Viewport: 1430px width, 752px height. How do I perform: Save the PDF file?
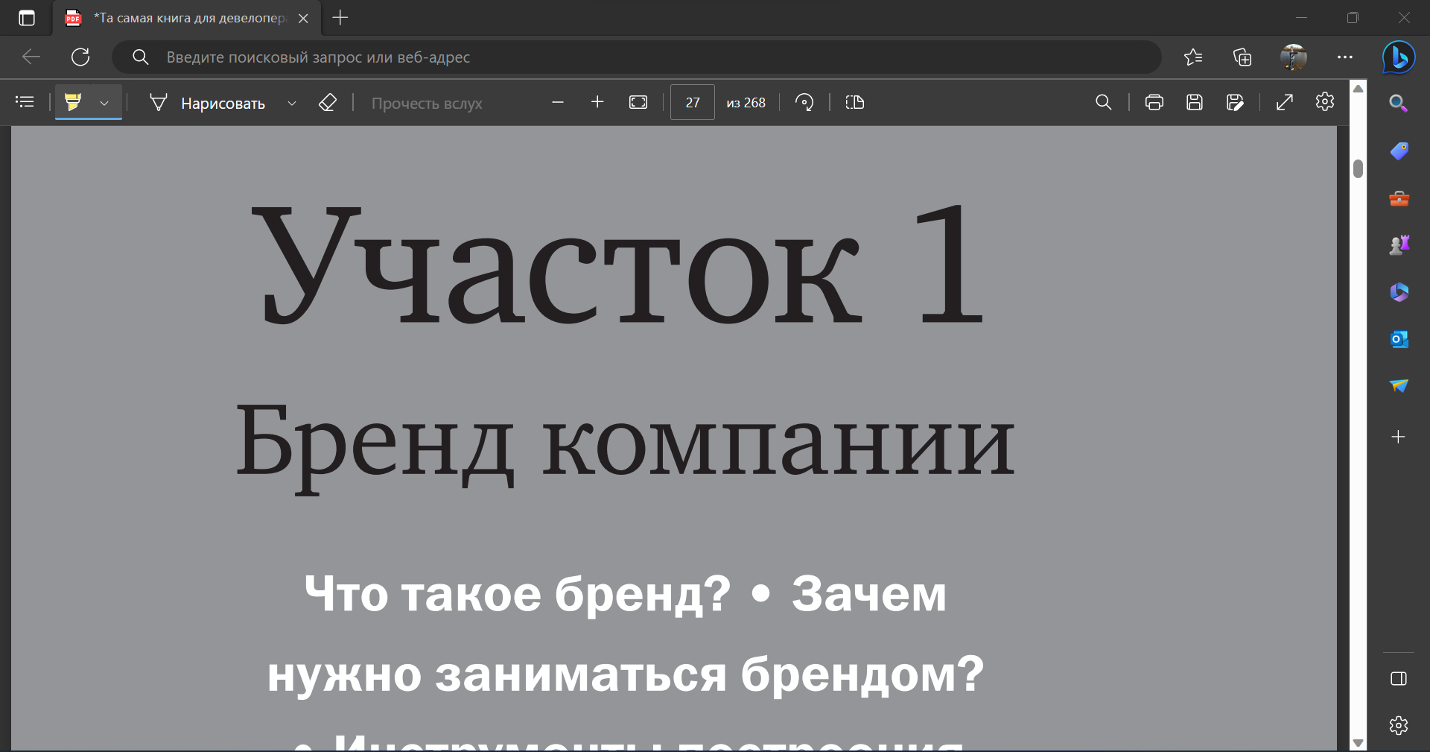click(1195, 102)
